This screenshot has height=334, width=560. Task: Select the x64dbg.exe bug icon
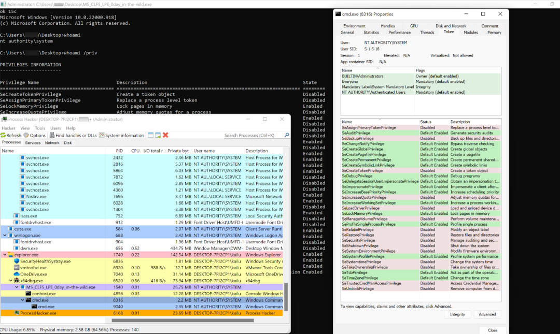pyautogui.click(x=17, y=280)
